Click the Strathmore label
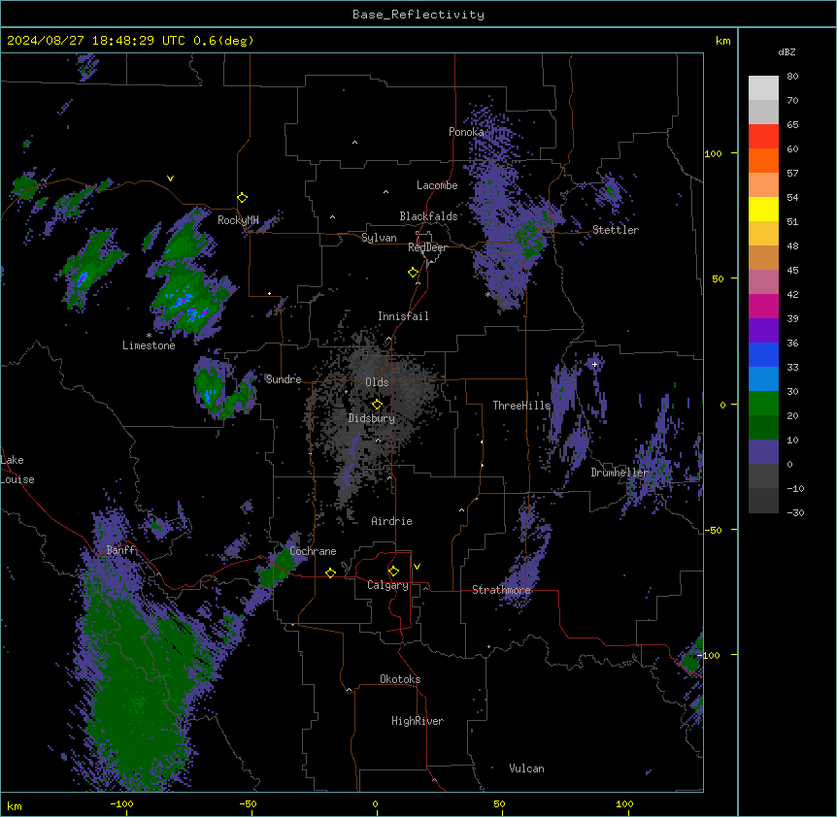 click(501, 590)
